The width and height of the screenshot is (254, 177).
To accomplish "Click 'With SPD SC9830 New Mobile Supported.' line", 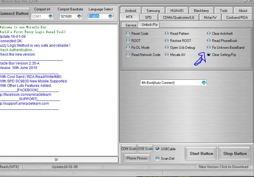I will click(x=34, y=81).
